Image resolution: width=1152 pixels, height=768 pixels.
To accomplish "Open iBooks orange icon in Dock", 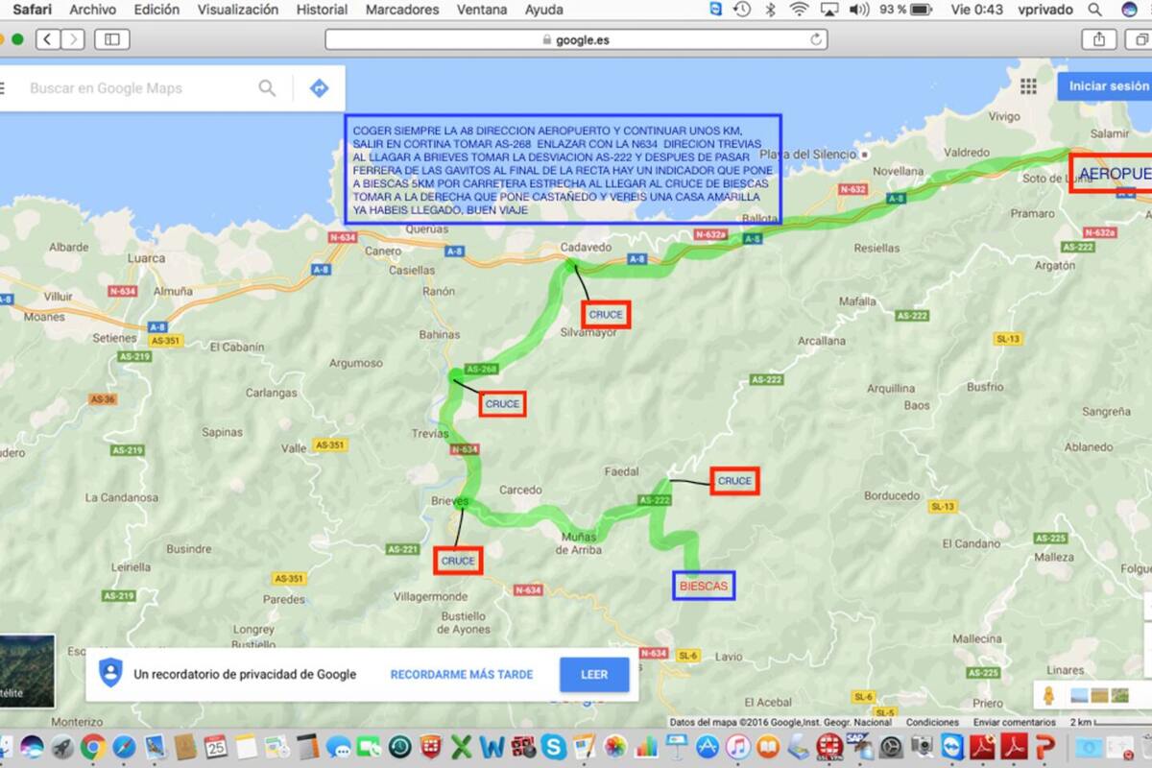I will click(768, 747).
